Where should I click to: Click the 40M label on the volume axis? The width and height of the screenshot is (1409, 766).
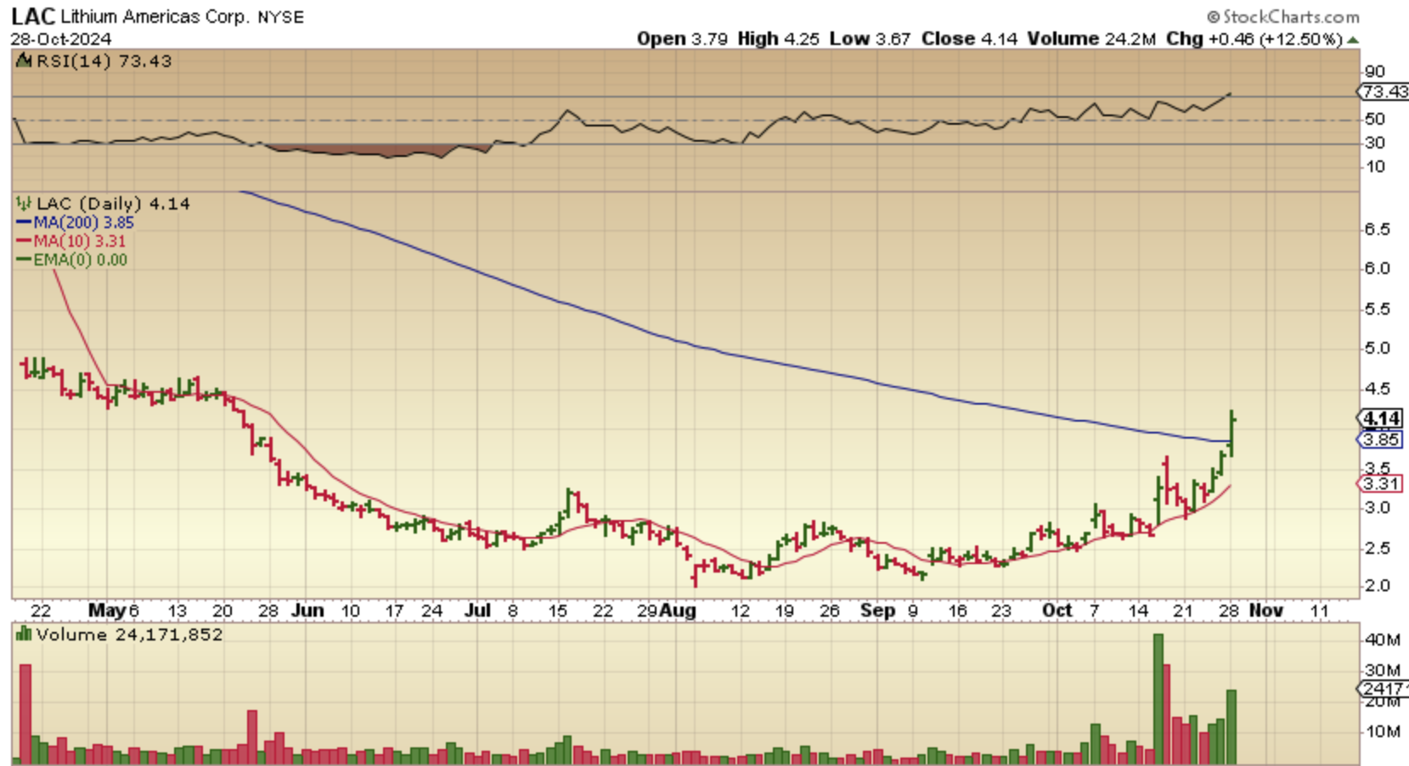[1382, 640]
